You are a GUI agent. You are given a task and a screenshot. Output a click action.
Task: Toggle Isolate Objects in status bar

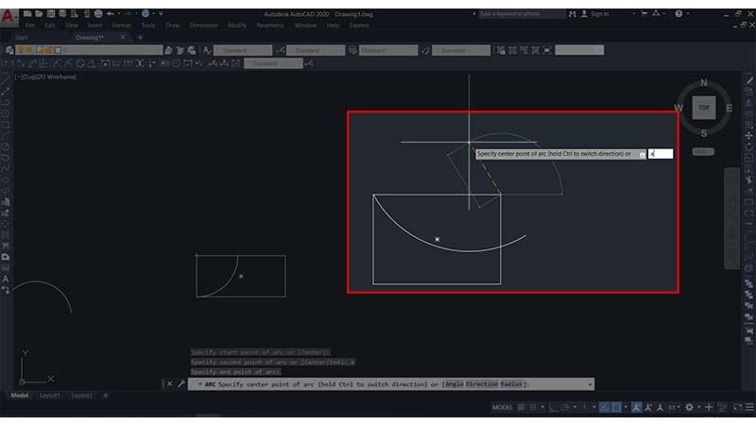pos(722,407)
